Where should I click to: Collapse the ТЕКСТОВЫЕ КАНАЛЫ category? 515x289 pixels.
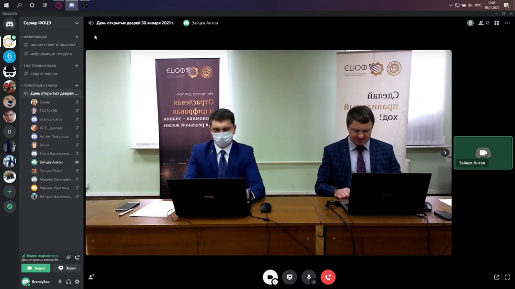click(x=39, y=66)
